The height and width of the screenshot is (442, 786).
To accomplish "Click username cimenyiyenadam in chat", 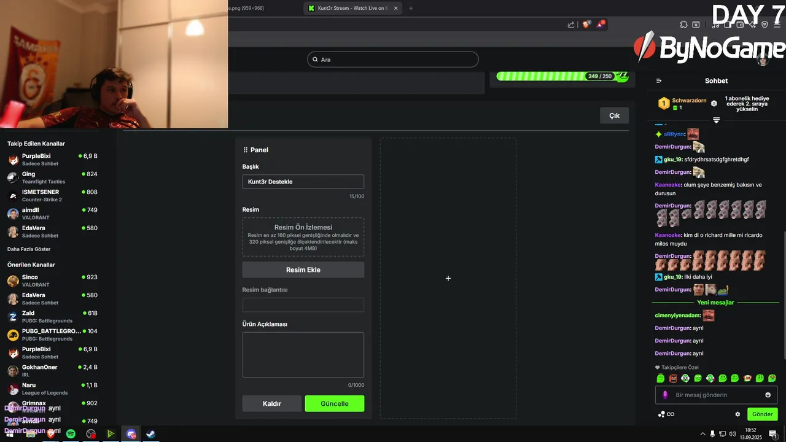I will click(678, 316).
